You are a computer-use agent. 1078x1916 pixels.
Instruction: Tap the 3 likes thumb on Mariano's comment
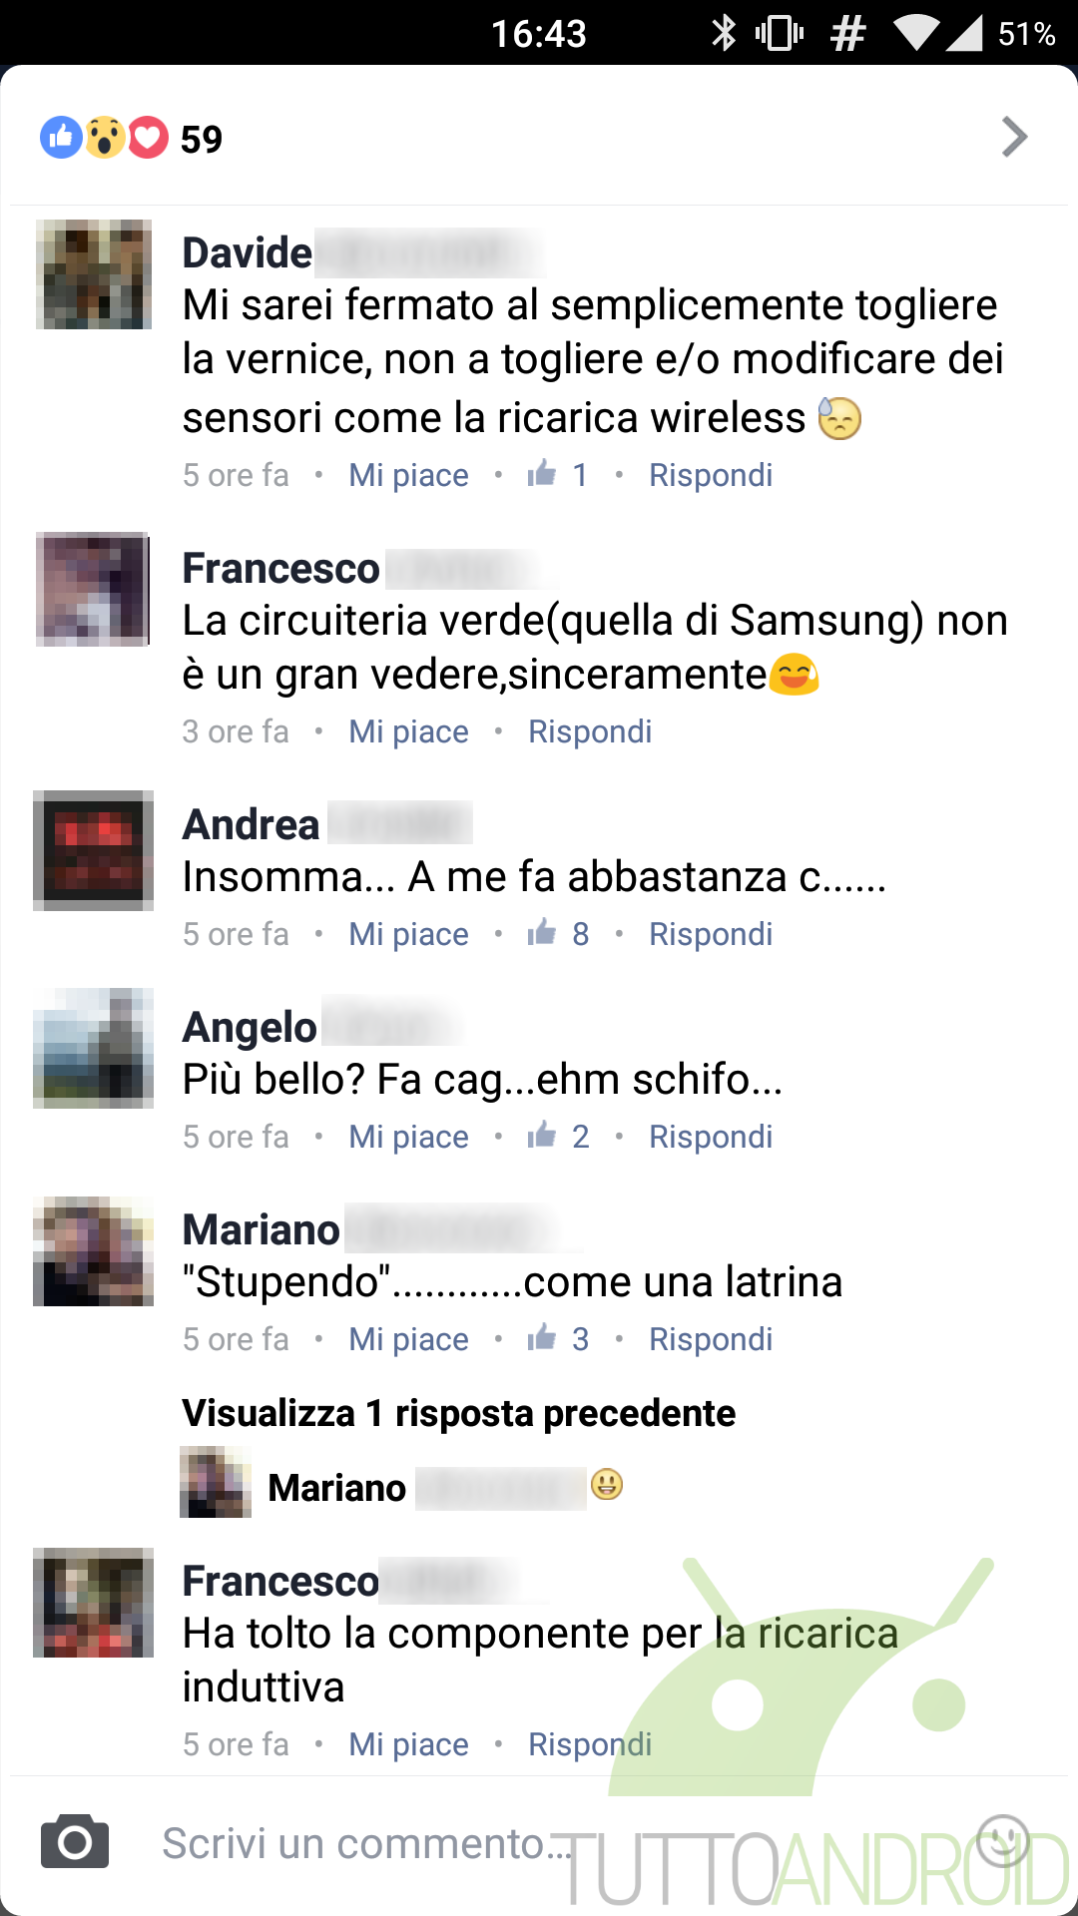558,1339
